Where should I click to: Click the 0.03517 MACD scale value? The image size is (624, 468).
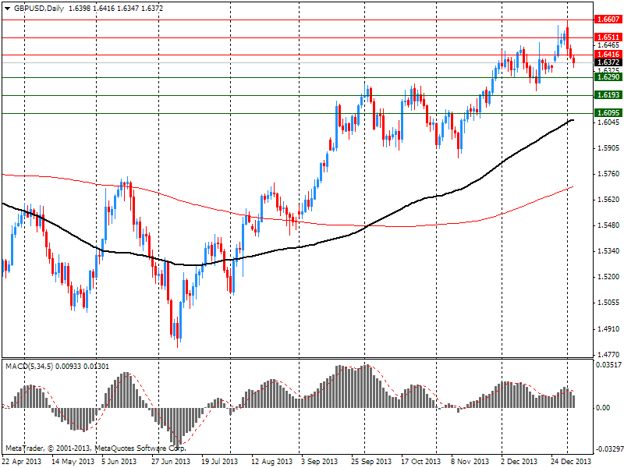pos(608,364)
